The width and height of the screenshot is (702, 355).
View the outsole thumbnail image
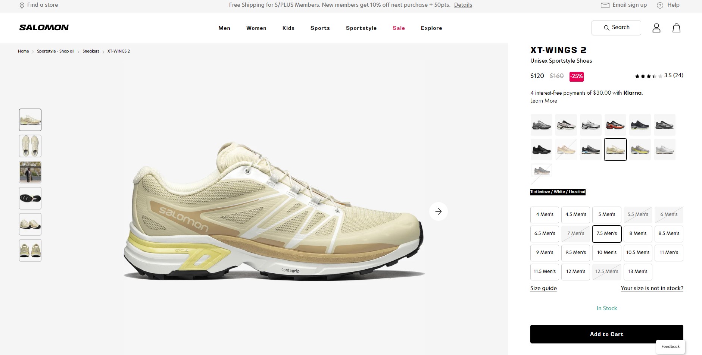pyautogui.click(x=30, y=198)
